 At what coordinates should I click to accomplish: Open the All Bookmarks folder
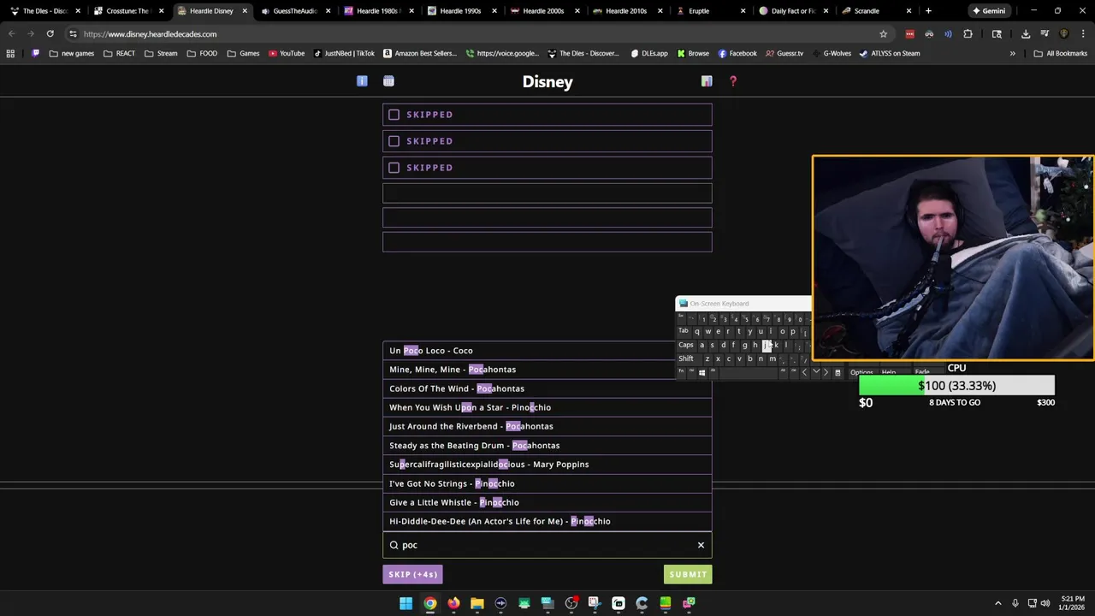(1061, 53)
